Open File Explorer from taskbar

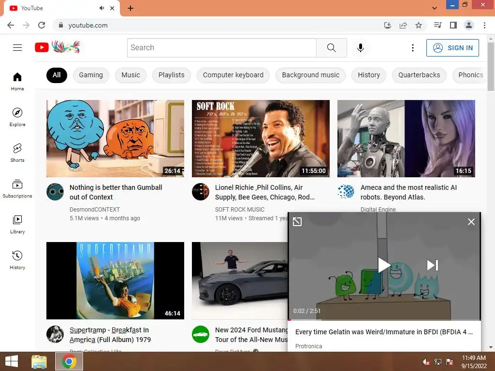point(39,361)
